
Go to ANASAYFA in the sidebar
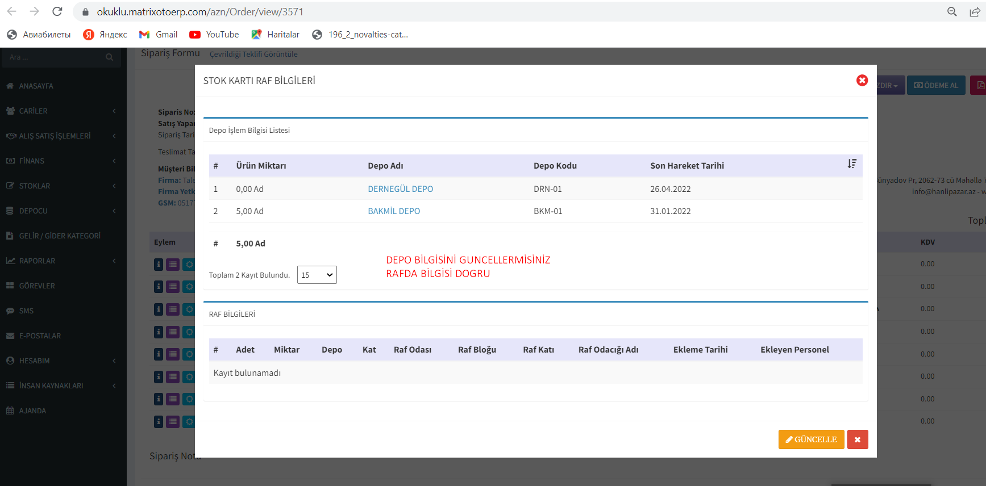coord(36,86)
